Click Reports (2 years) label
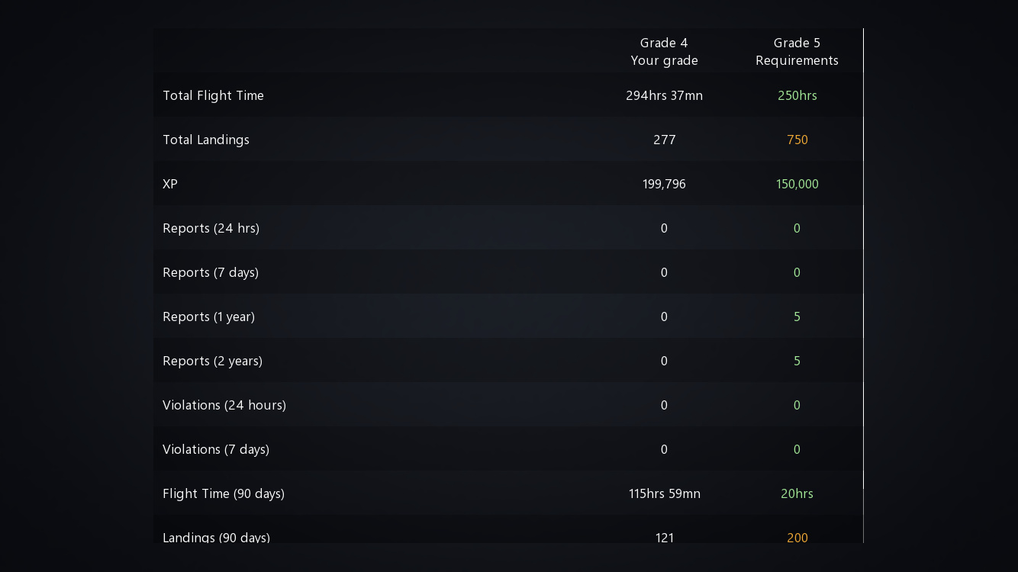The width and height of the screenshot is (1018, 572). point(212,361)
